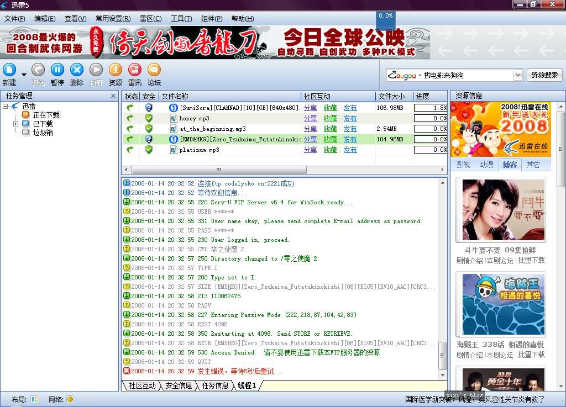Click the 新建 new task icon

click(x=9, y=70)
